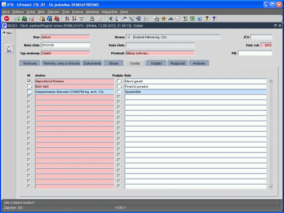Click the scrollbar up arrow
284x213 pixels.
tap(271, 81)
